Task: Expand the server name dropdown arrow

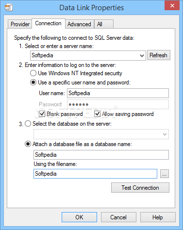Action: [x=142, y=55]
